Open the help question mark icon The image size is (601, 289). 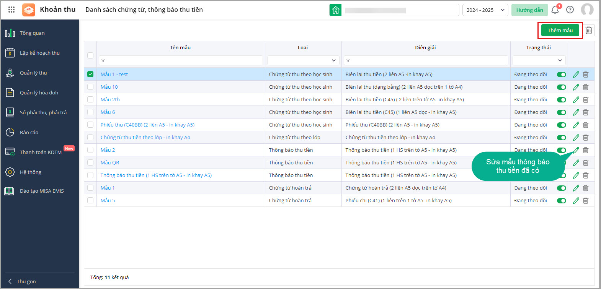pos(570,10)
